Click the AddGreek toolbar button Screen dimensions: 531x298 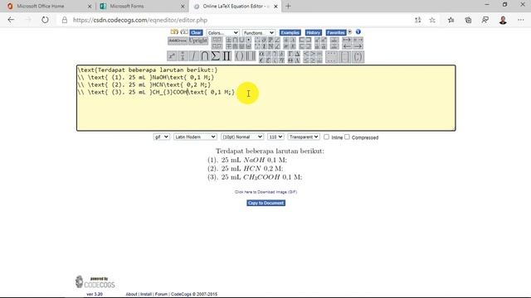pos(178,41)
